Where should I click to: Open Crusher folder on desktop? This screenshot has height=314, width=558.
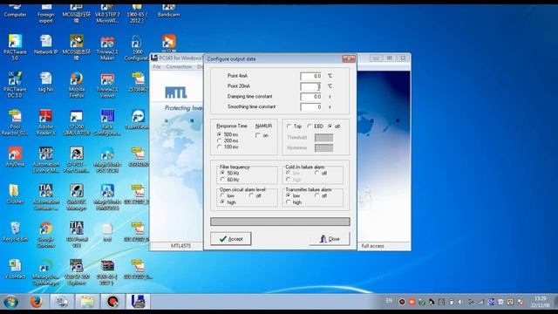(15, 194)
